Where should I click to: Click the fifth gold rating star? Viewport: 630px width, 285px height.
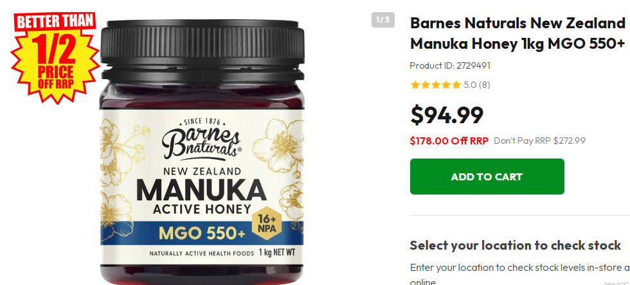(456, 85)
